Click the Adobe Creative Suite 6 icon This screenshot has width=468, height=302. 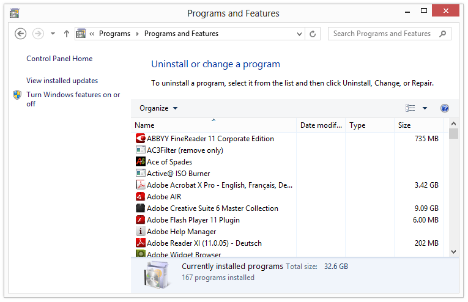(140, 208)
